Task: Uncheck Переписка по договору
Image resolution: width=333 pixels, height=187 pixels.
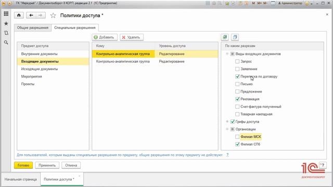Action: click(237, 76)
